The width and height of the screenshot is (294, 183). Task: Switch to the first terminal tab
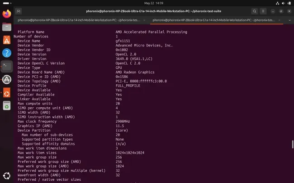coord(79,20)
